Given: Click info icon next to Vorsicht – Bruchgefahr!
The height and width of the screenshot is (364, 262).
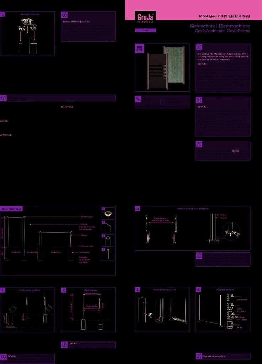Looking at the screenshot, I should click(x=199, y=356).
